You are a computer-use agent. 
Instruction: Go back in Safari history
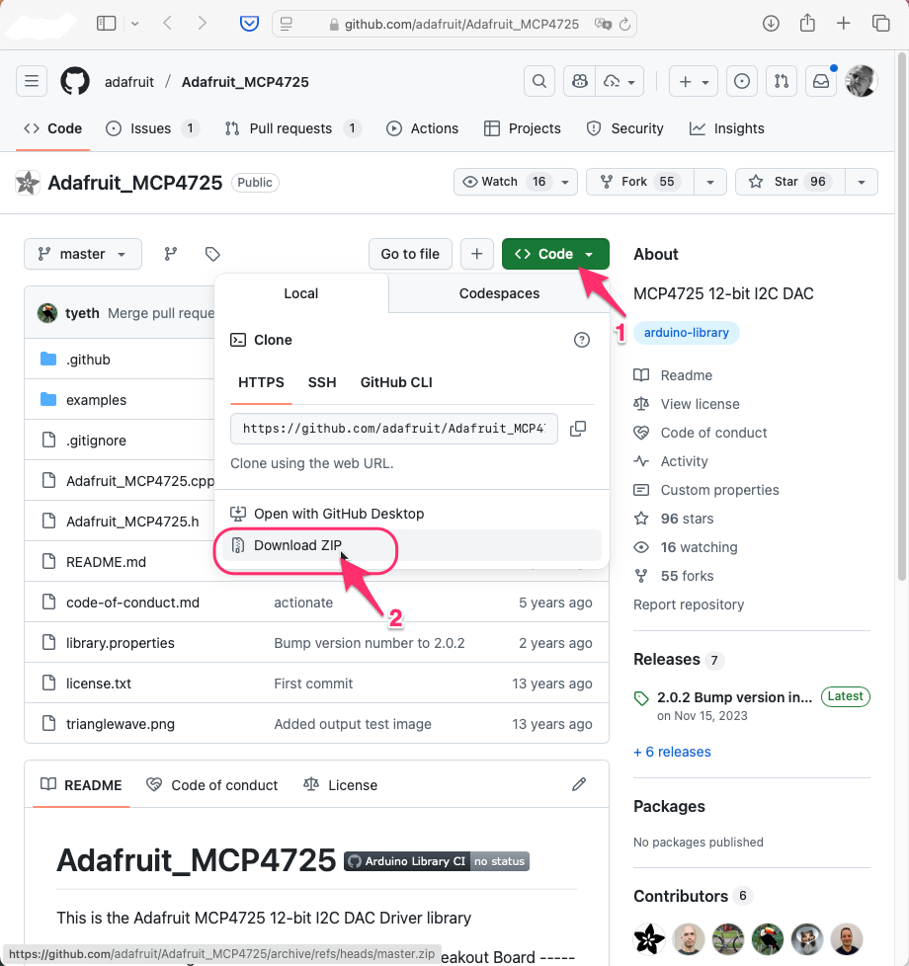pos(167,24)
